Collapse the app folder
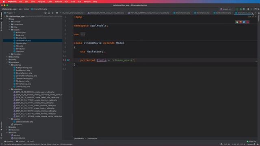Viewport: 260px width, 146px height. pyautogui.click(x=7, y=19)
